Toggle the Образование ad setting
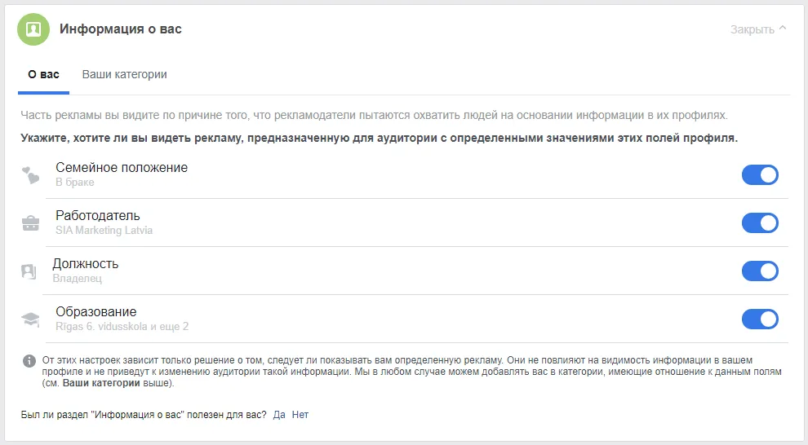This screenshot has width=808, height=445. (759, 319)
